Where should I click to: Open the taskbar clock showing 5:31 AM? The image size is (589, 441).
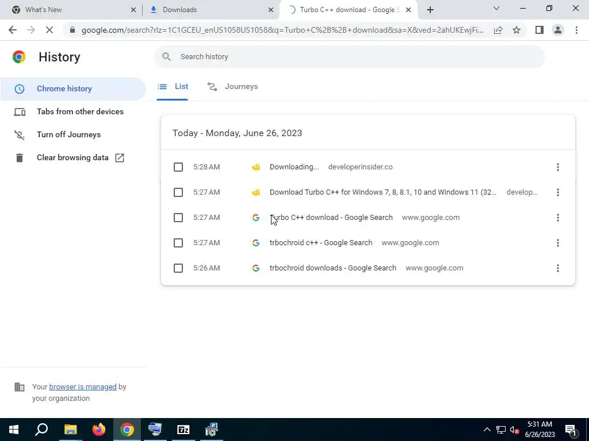pos(540,430)
